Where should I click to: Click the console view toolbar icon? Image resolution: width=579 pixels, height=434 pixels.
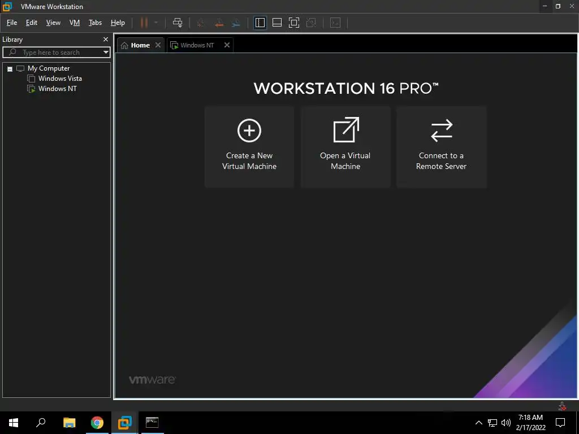click(x=335, y=23)
